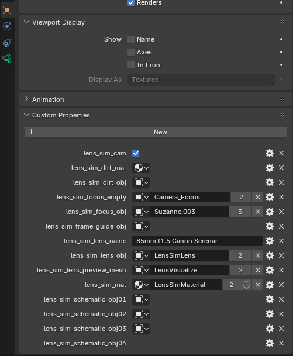This screenshot has height=356, width=293.
Task: Grab the Animation panel drag handle
Action: click(284, 99)
